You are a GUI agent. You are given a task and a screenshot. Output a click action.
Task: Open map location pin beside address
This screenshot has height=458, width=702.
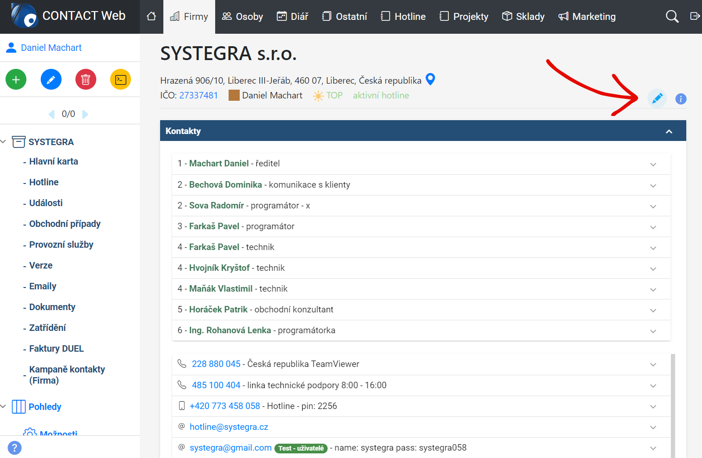(x=430, y=79)
